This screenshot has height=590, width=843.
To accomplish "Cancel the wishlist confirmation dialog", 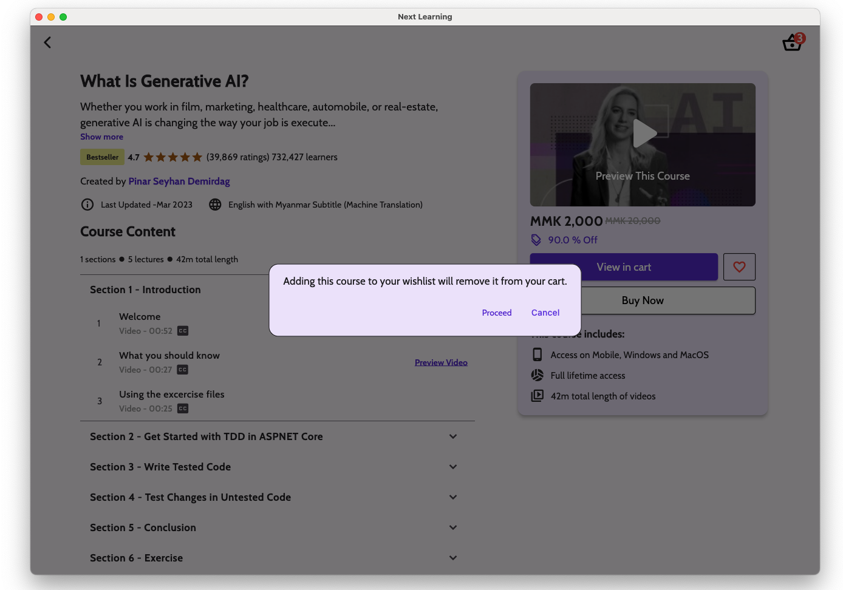I will (x=545, y=313).
